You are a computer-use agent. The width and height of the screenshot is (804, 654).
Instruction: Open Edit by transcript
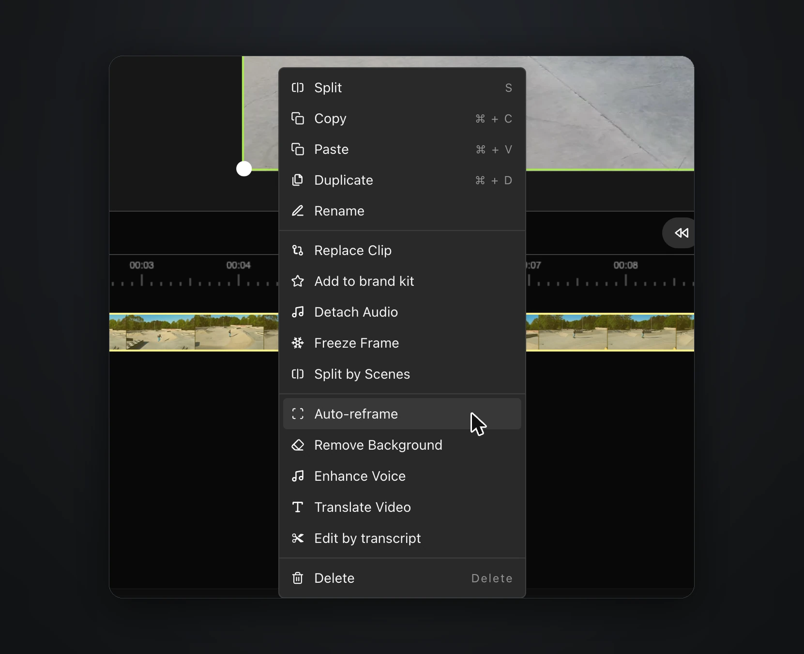pos(402,538)
